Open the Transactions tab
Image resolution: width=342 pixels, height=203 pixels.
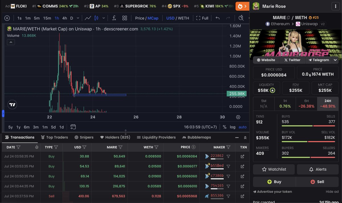tap(20, 137)
